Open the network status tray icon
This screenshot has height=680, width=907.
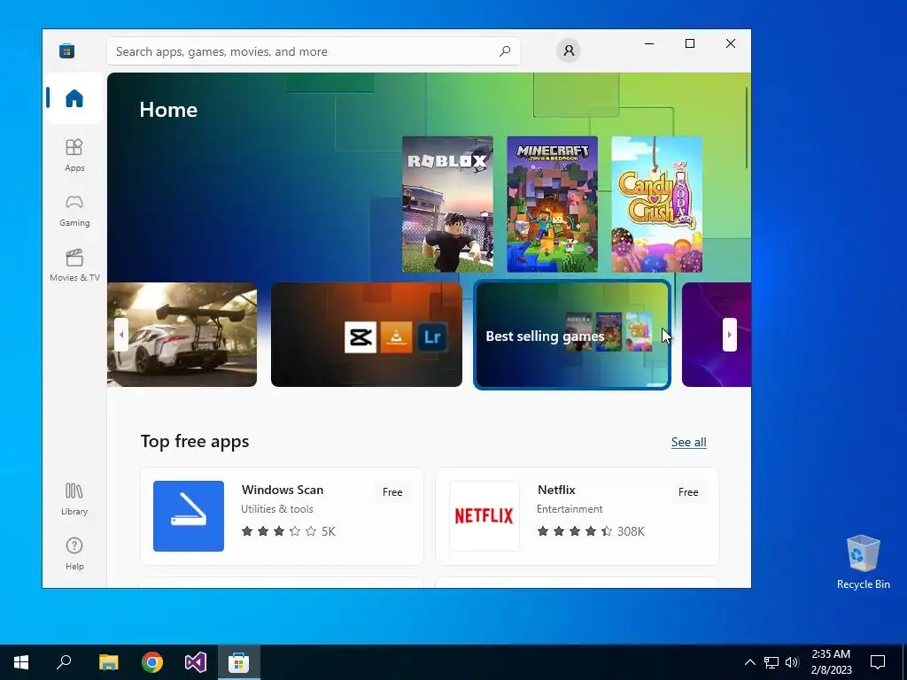click(771, 662)
